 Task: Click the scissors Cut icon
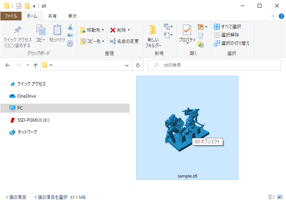pyautogui.click(x=70, y=27)
